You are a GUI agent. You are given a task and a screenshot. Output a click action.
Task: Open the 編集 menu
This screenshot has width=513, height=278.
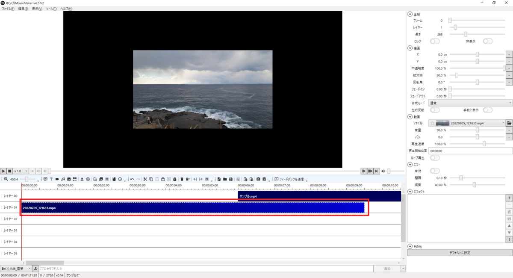[x=23, y=9]
